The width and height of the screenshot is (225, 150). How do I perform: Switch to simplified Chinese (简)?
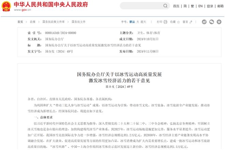point(185,6)
